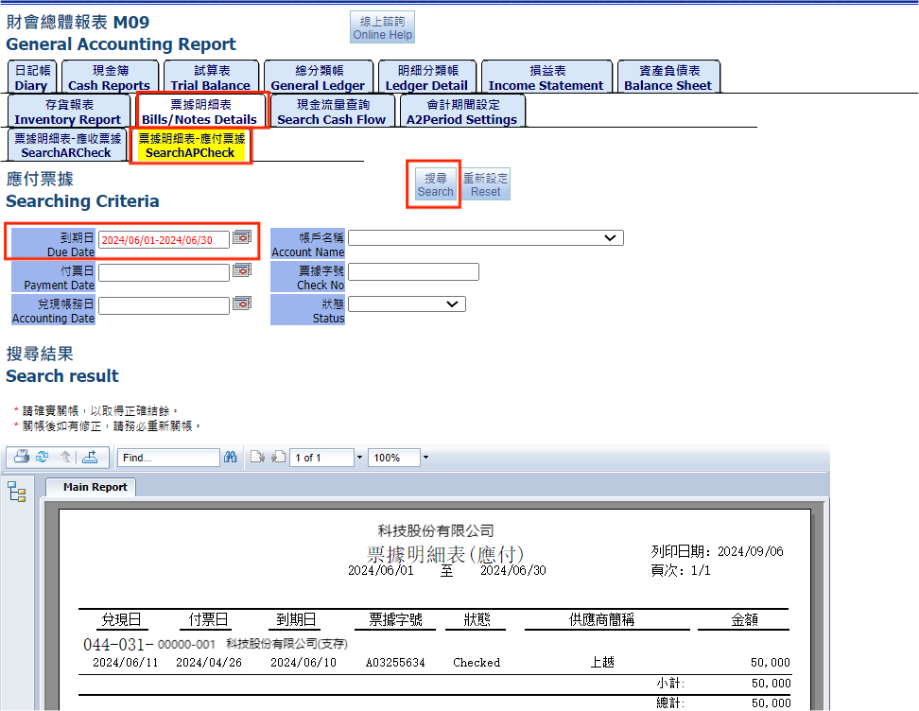This screenshot has height=711, width=919.
Task: Click the 100% zoom field
Action: coord(394,458)
